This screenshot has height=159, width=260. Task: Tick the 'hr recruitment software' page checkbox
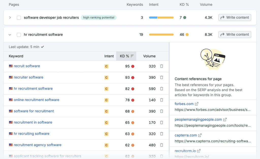coord(19,35)
